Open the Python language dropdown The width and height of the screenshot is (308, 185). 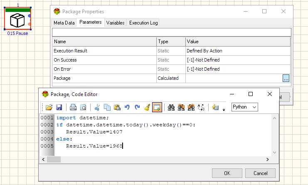244,107
